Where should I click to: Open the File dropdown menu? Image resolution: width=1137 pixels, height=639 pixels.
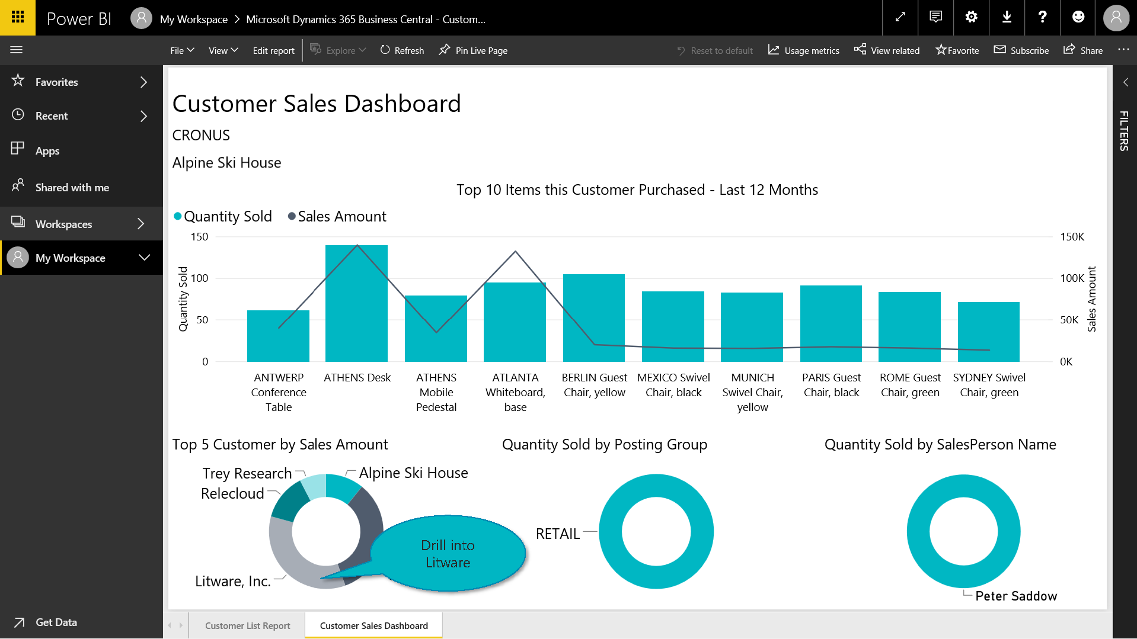pyautogui.click(x=182, y=50)
